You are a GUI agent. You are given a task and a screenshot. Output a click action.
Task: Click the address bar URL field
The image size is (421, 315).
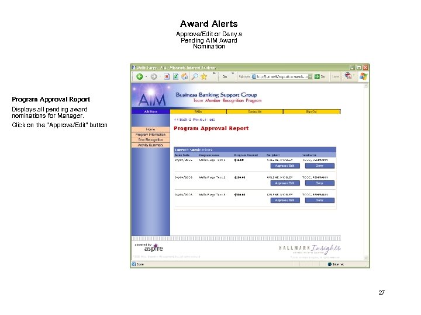282,76
